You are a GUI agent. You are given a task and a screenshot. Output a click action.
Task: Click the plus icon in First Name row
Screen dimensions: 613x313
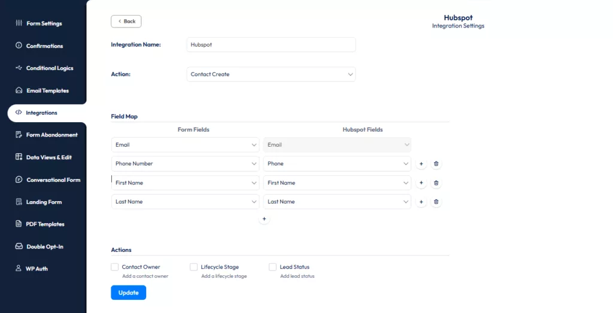pos(421,183)
